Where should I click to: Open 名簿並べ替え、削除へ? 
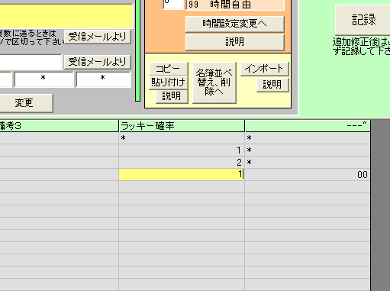point(214,82)
